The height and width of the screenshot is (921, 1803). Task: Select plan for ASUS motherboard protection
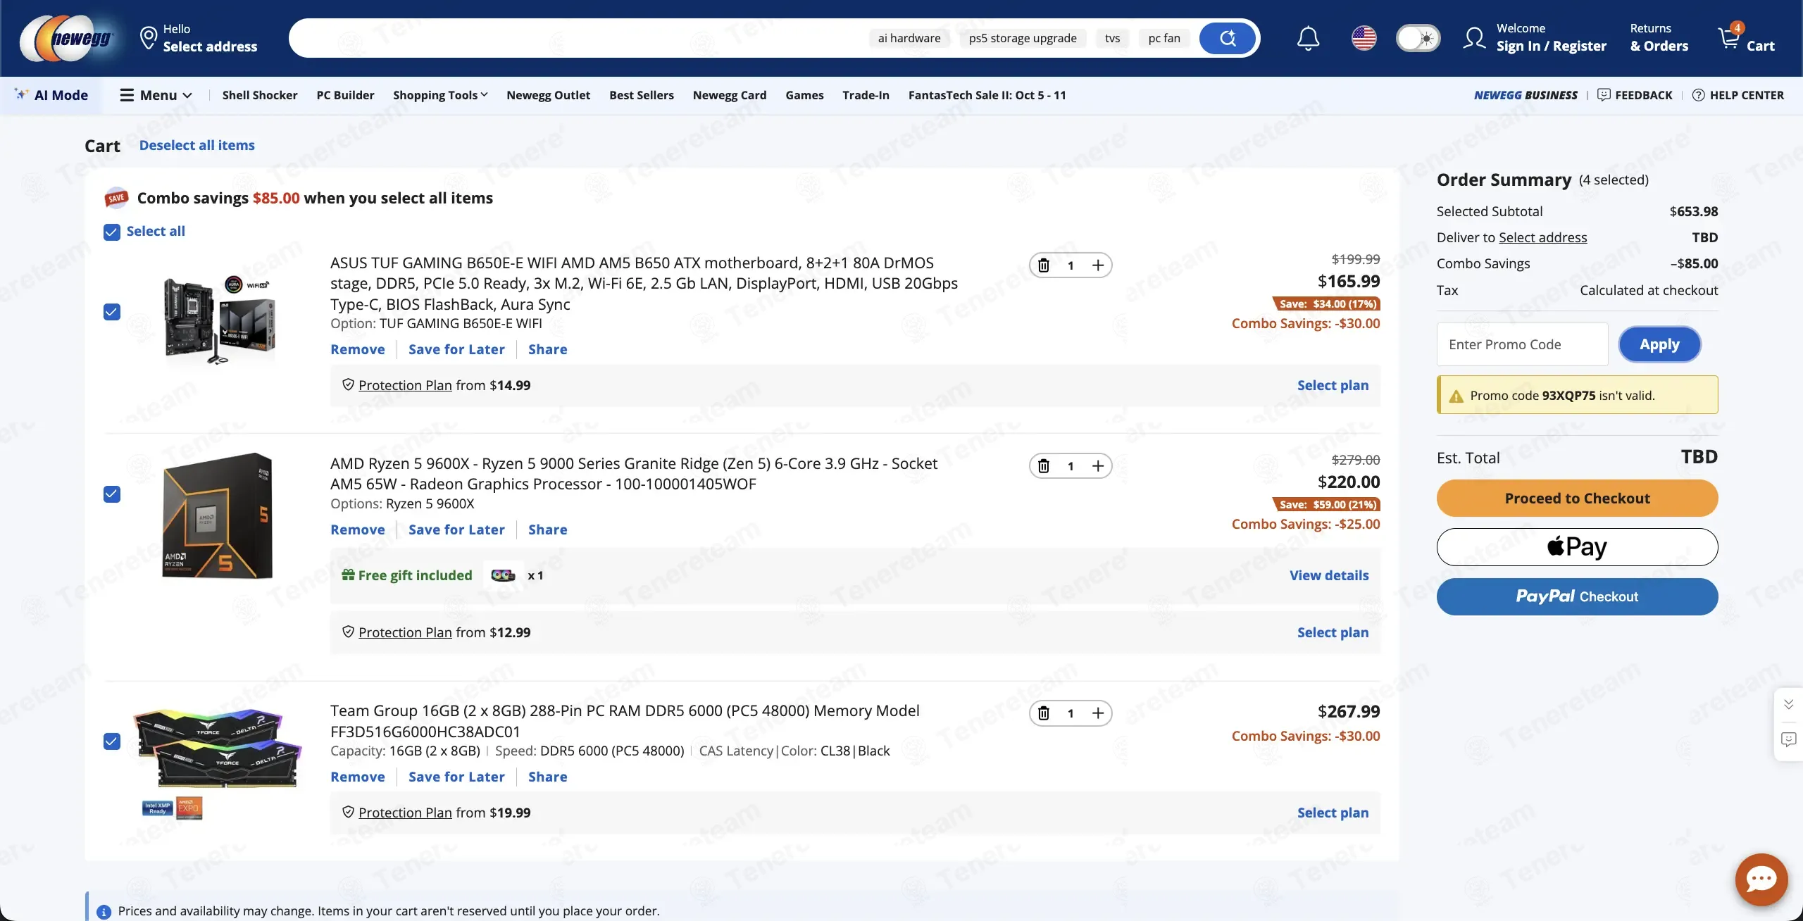coord(1333,385)
